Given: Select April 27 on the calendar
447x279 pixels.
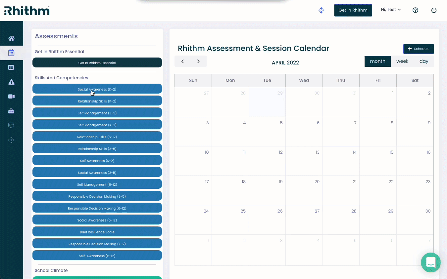Looking at the screenshot, I should pyautogui.click(x=304, y=220).
